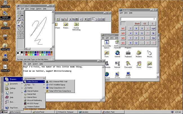This screenshot has height=114, width=183.
Task: Select AOL & Internet FREE Trial entry
Action: pos(60,82)
